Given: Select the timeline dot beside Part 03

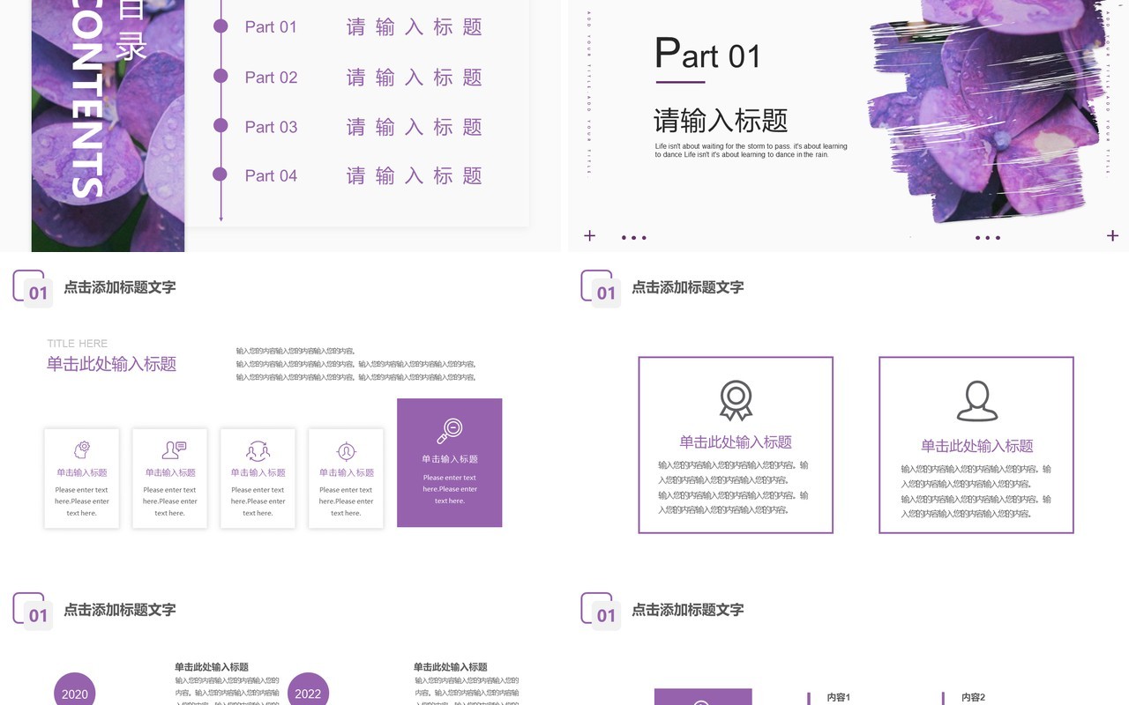Looking at the screenshot, I should [x=221, y=125].
